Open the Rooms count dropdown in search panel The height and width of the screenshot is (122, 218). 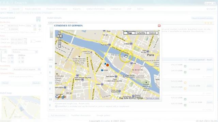[3, 52]
